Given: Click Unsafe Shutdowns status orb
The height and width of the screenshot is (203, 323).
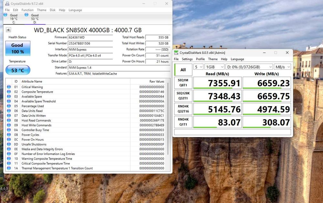Looking at the screenshot, I should [9, 144].
